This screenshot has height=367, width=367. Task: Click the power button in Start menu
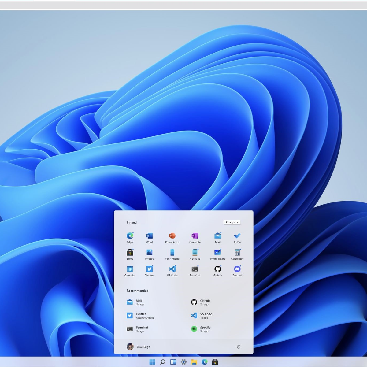pyautogui.click(x=239, y=347)
